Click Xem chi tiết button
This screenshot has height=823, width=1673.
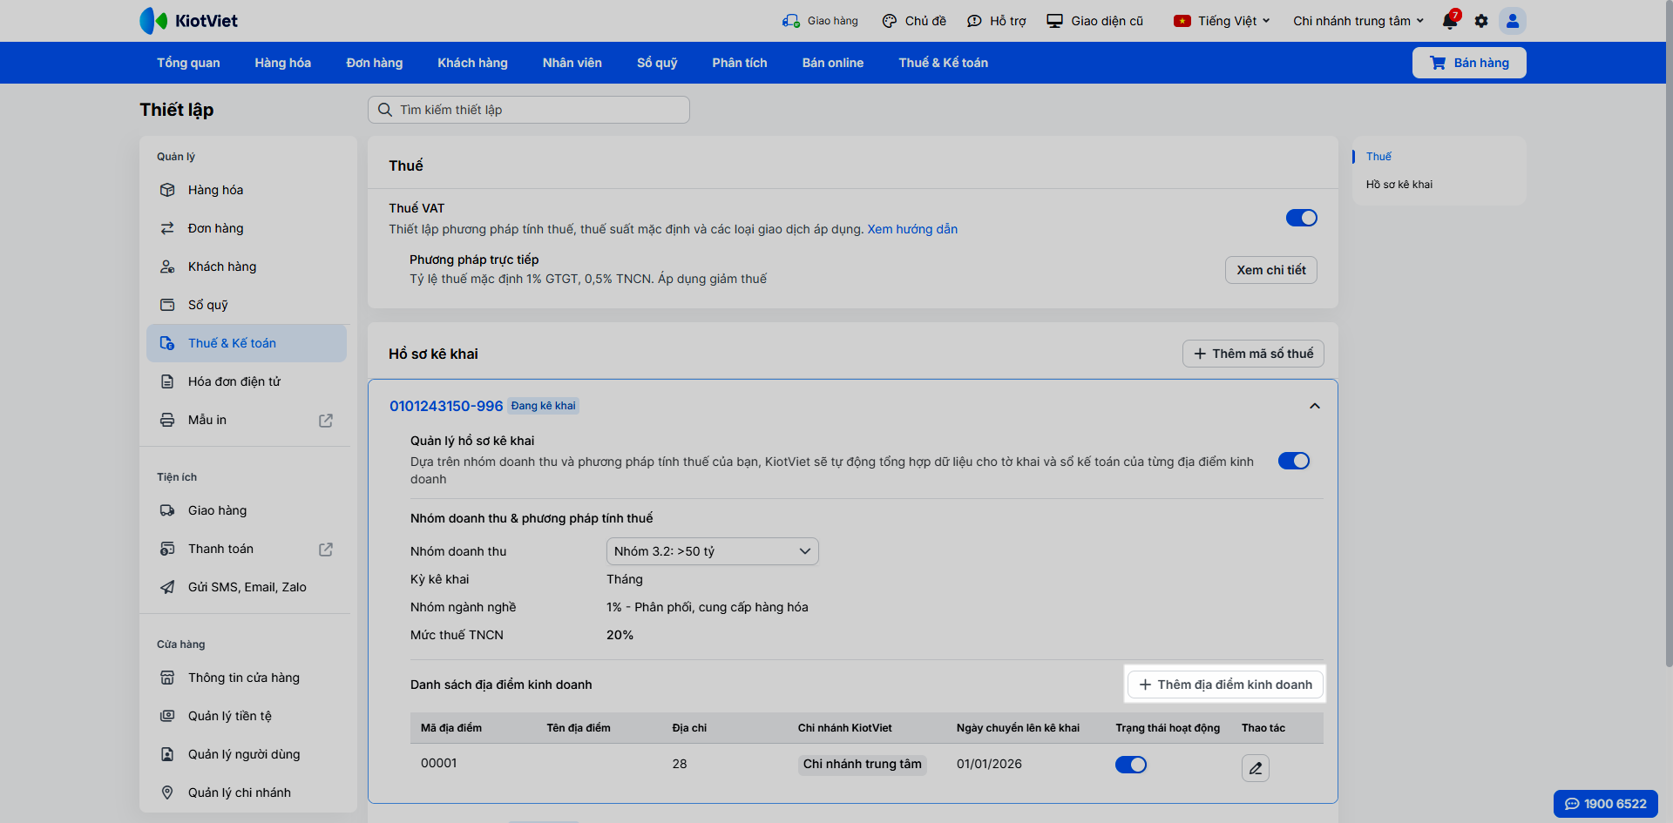(x=1271, y=270)
